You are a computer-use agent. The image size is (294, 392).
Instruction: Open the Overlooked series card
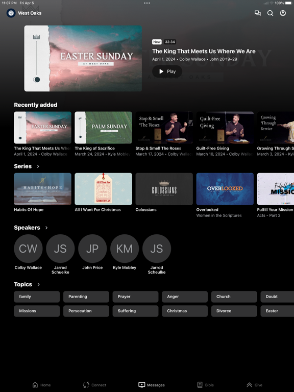click(225, 189)
